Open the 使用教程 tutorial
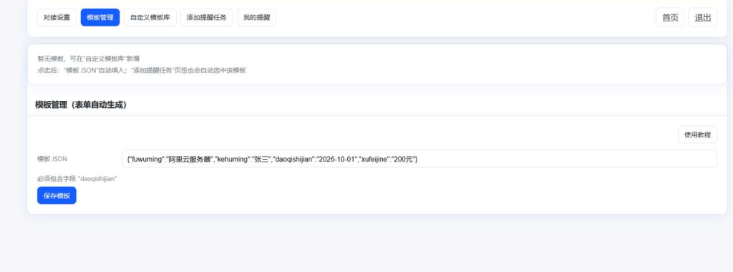This screenshot has height=272, width=733. 697,135
